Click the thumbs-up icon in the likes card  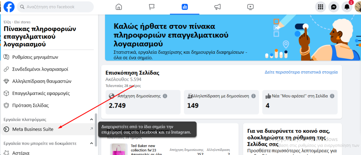tap(268, 96)
